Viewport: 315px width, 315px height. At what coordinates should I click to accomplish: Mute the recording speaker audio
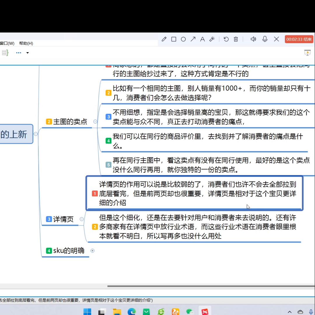253,39
